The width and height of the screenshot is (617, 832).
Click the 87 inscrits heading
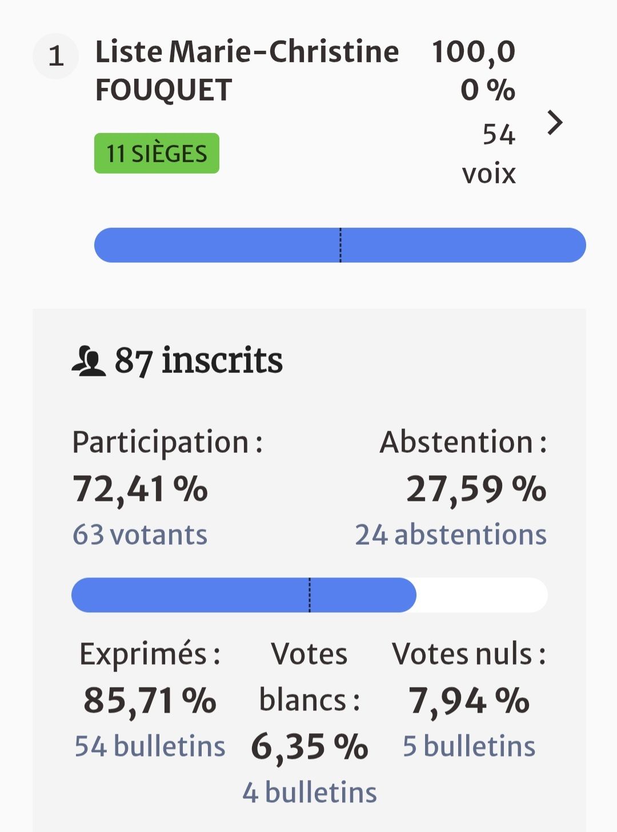tap(198, 361)
